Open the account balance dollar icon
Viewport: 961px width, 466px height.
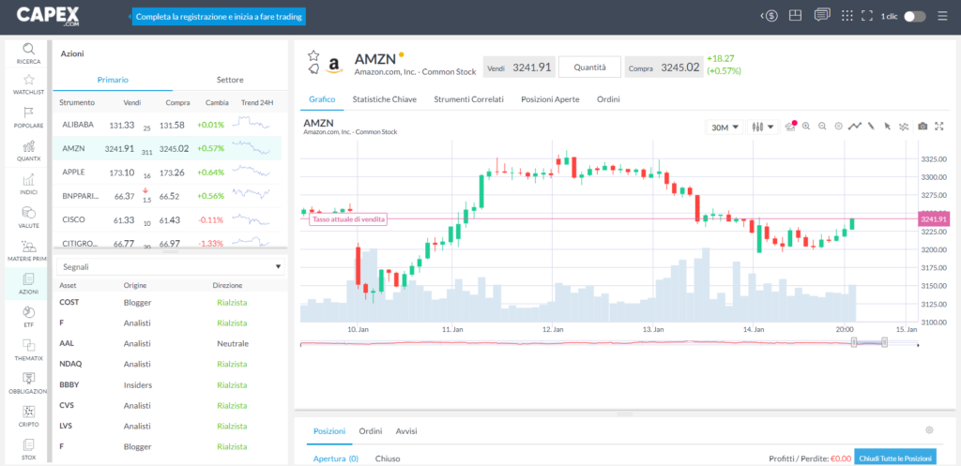(x=770, y=17)
